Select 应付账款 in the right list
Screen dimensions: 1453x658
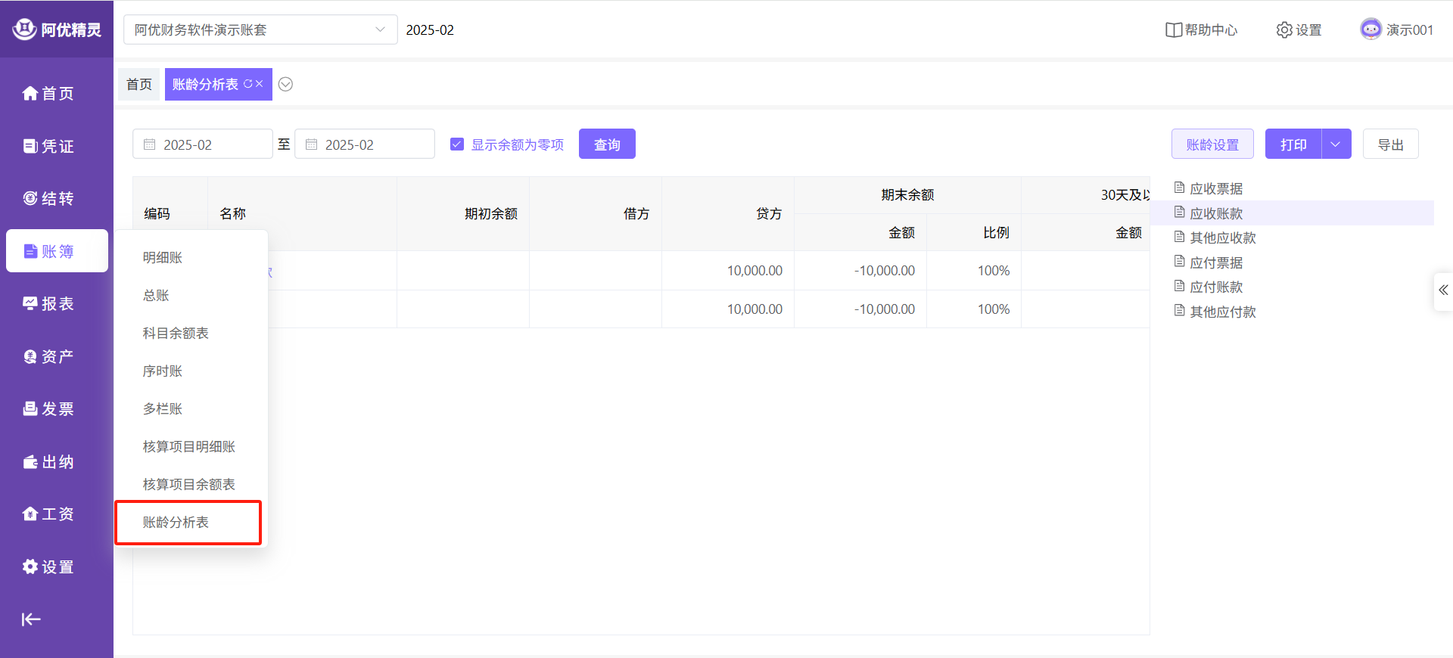coord(1216,287)
